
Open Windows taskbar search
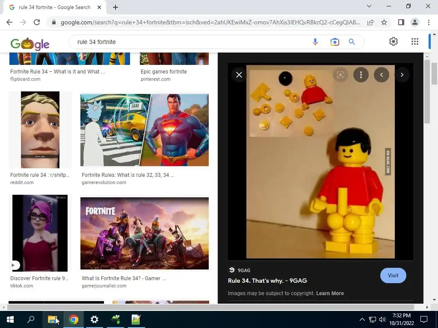coord(31,319)
